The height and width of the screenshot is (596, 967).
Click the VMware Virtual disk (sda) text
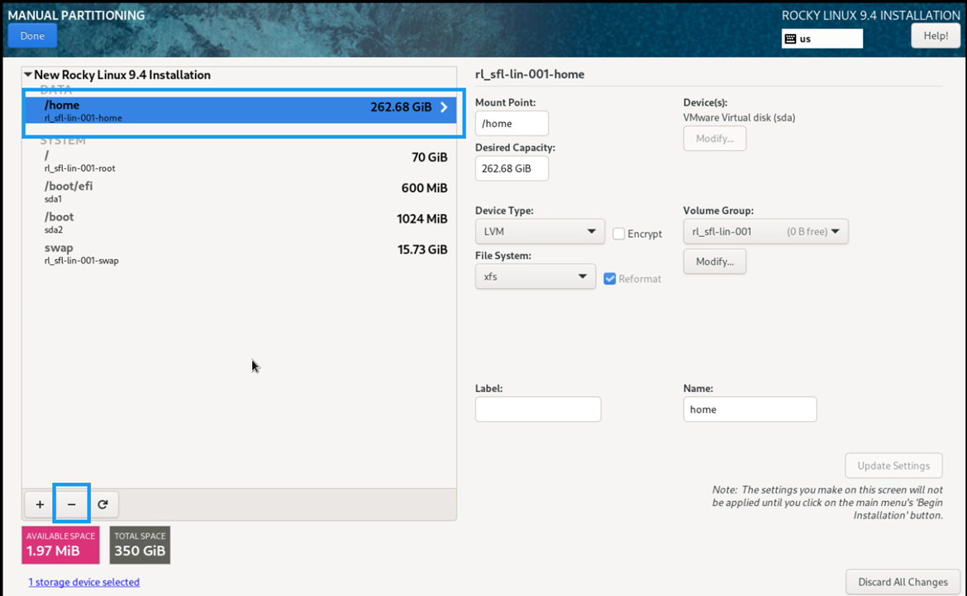(740, 117)
